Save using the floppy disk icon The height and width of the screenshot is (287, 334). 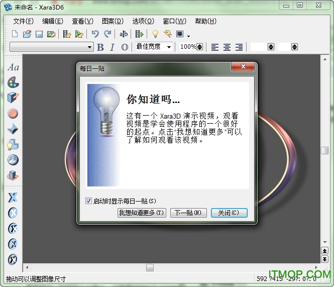pos(39,34)
